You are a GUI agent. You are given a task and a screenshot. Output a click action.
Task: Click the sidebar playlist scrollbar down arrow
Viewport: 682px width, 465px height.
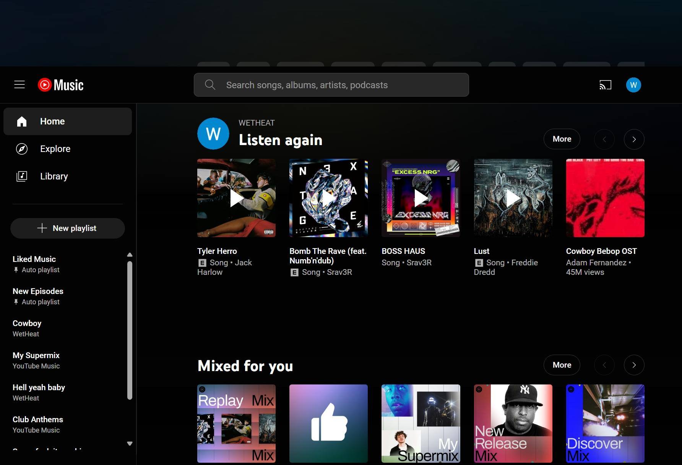click(130, 444)
